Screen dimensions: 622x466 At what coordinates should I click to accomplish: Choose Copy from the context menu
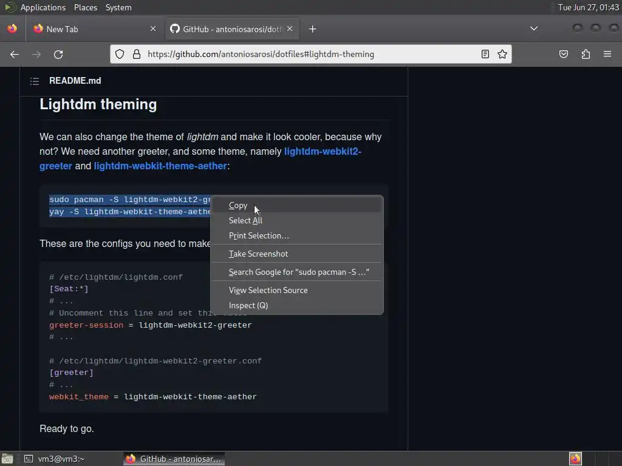(296, 205)
